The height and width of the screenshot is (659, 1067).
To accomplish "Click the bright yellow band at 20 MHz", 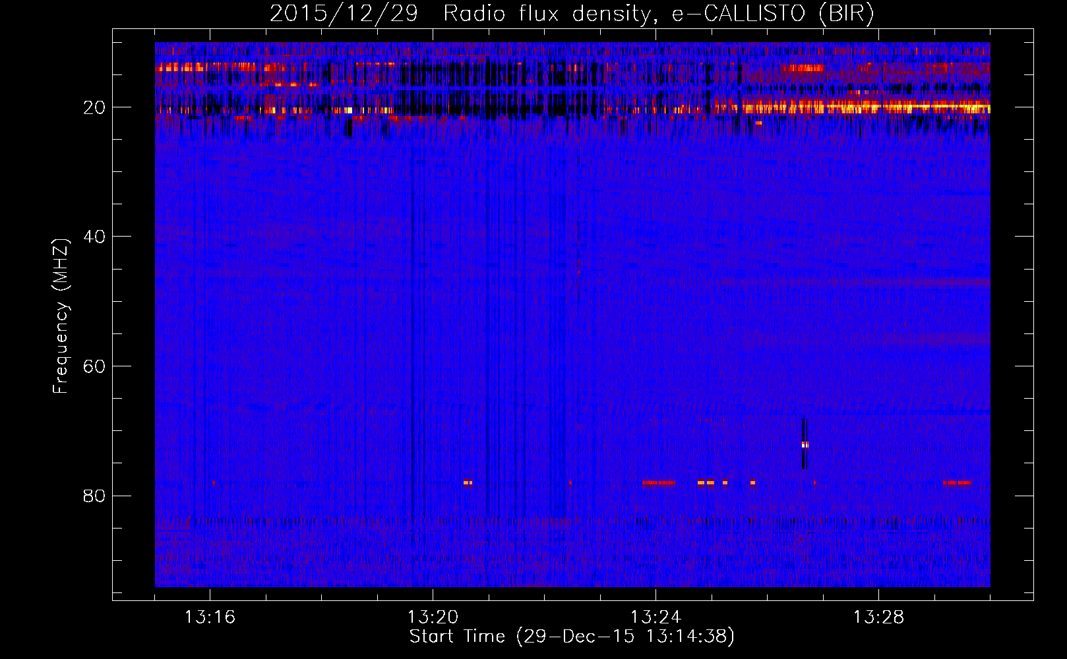I will point(852,106).
